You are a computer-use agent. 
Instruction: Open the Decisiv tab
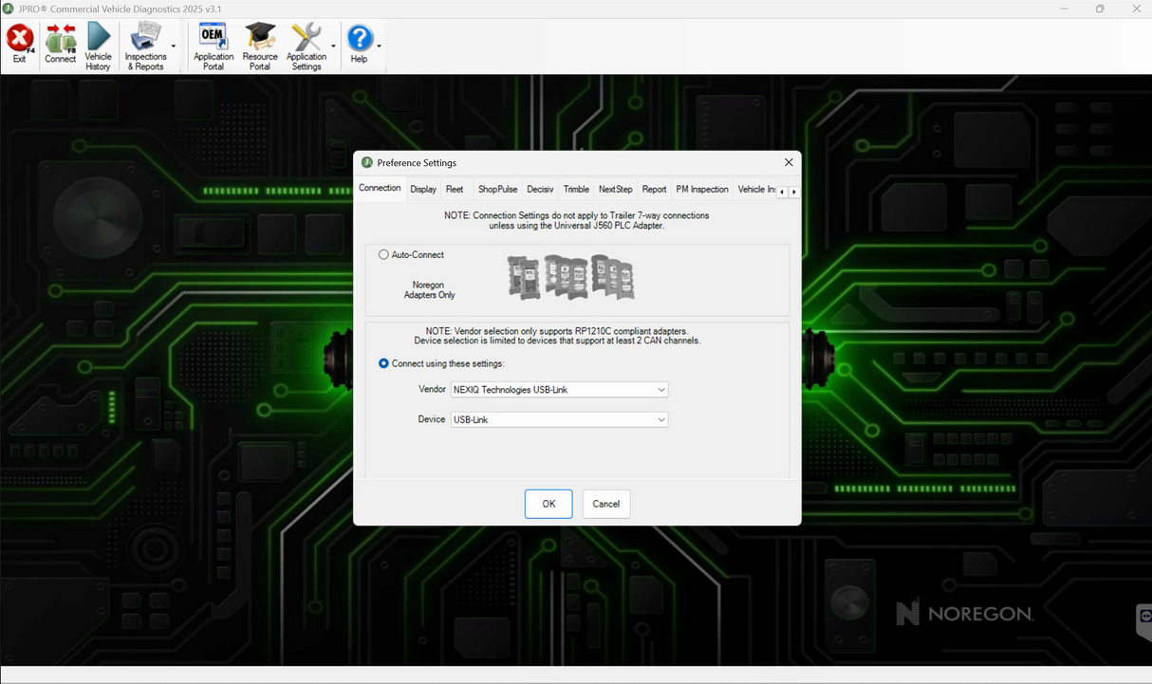point(540,189)
